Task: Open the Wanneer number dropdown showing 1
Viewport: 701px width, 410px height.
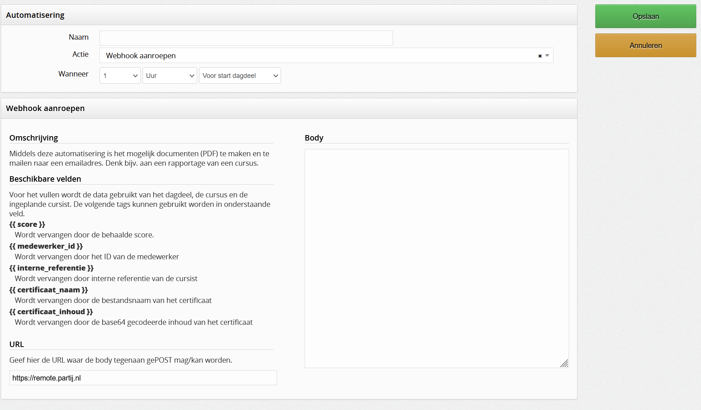Action: (x=120, y=76)
